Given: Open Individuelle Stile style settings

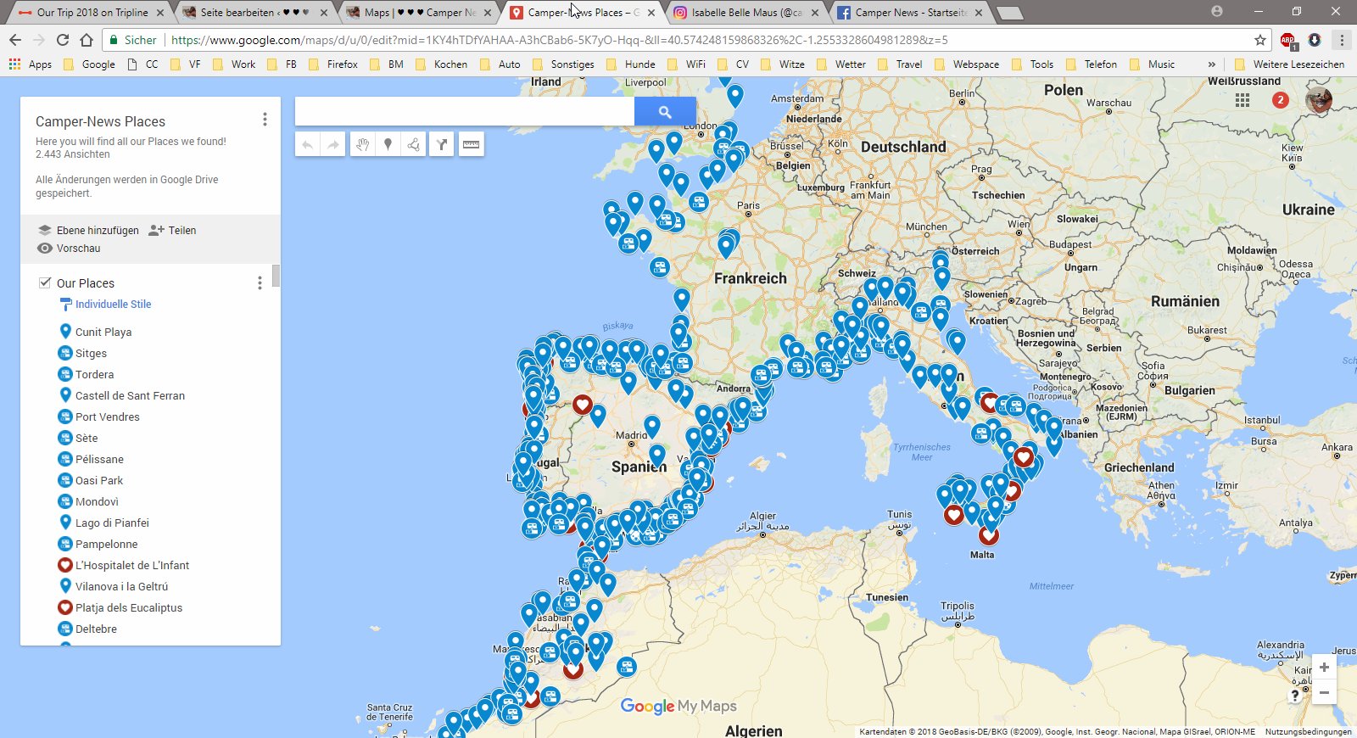Looking at the screenshot, I should click(x=105, y=305).
